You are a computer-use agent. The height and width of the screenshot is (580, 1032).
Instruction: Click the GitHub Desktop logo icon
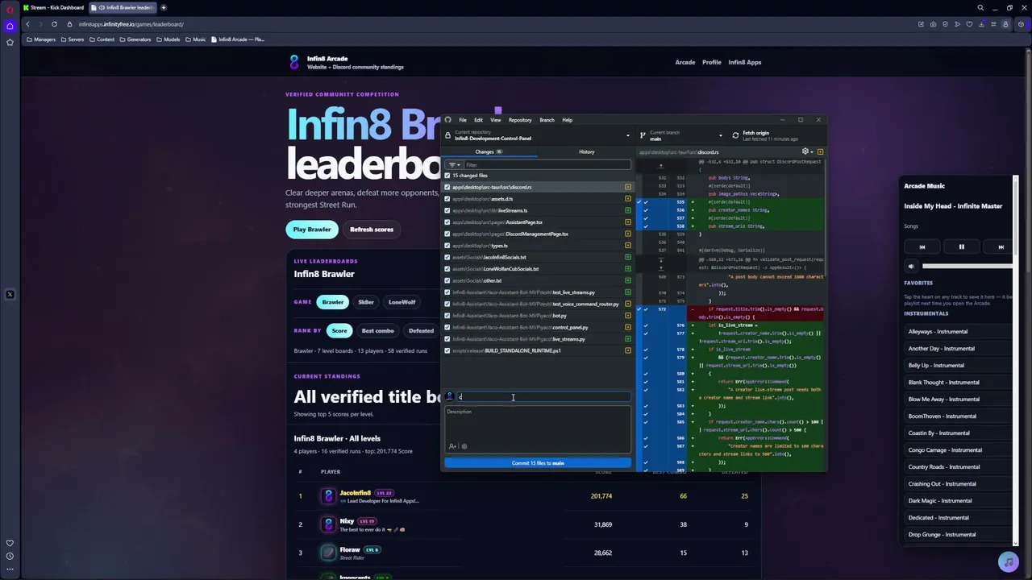point(448,120)
